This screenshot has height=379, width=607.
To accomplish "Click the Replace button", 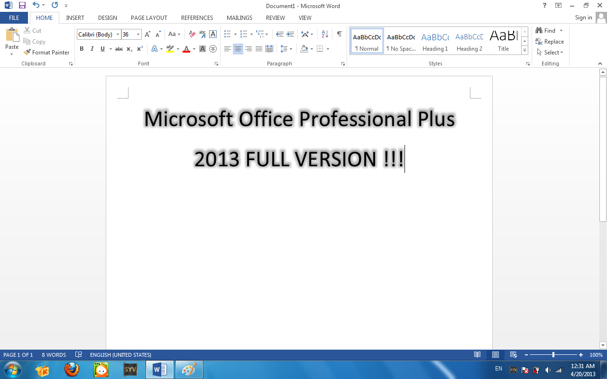I will [550, 42].
